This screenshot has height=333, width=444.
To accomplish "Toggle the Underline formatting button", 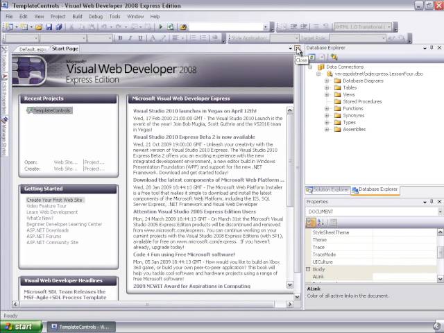I will [x=140, y=38].
